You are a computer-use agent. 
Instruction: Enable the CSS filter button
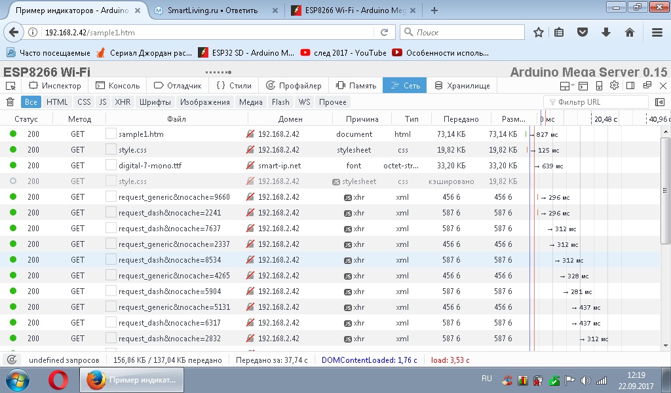point(84,102)
